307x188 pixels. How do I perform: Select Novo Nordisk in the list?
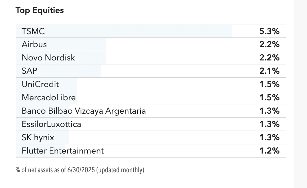[x=48, y=58]
